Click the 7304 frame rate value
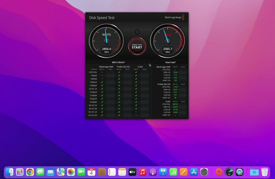Image resolution: width=275 pixels, height=179 pixels. click(x=175, y=72)
